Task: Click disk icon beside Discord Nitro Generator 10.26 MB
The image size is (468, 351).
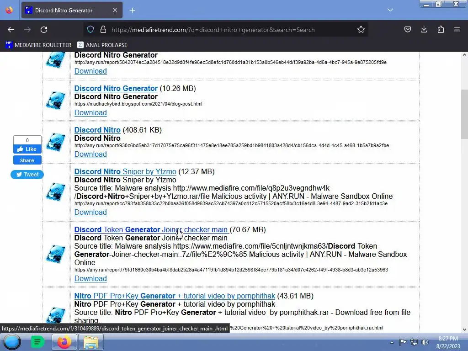Action: (x=56, y=100)
